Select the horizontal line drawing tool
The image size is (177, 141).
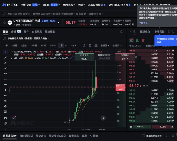(x=5, y=79)
